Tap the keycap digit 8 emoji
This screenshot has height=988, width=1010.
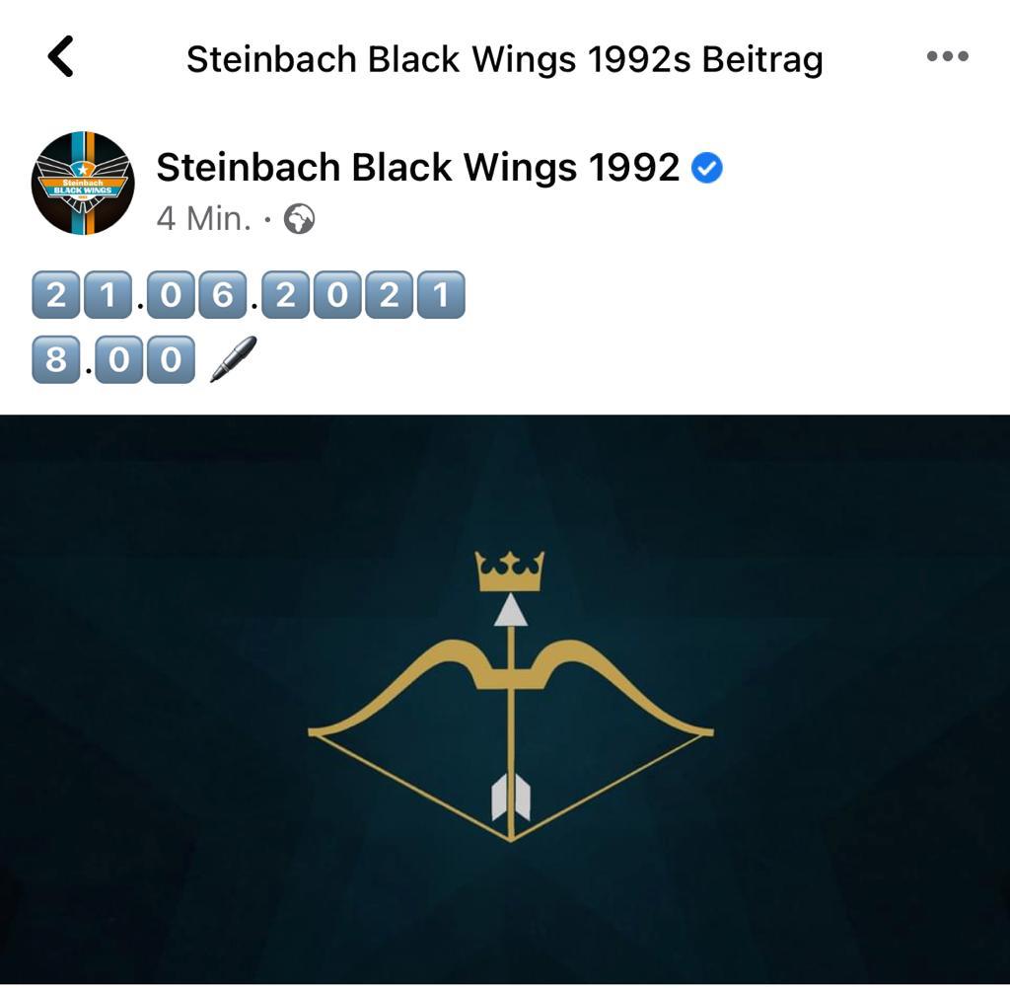coord(56,359)
